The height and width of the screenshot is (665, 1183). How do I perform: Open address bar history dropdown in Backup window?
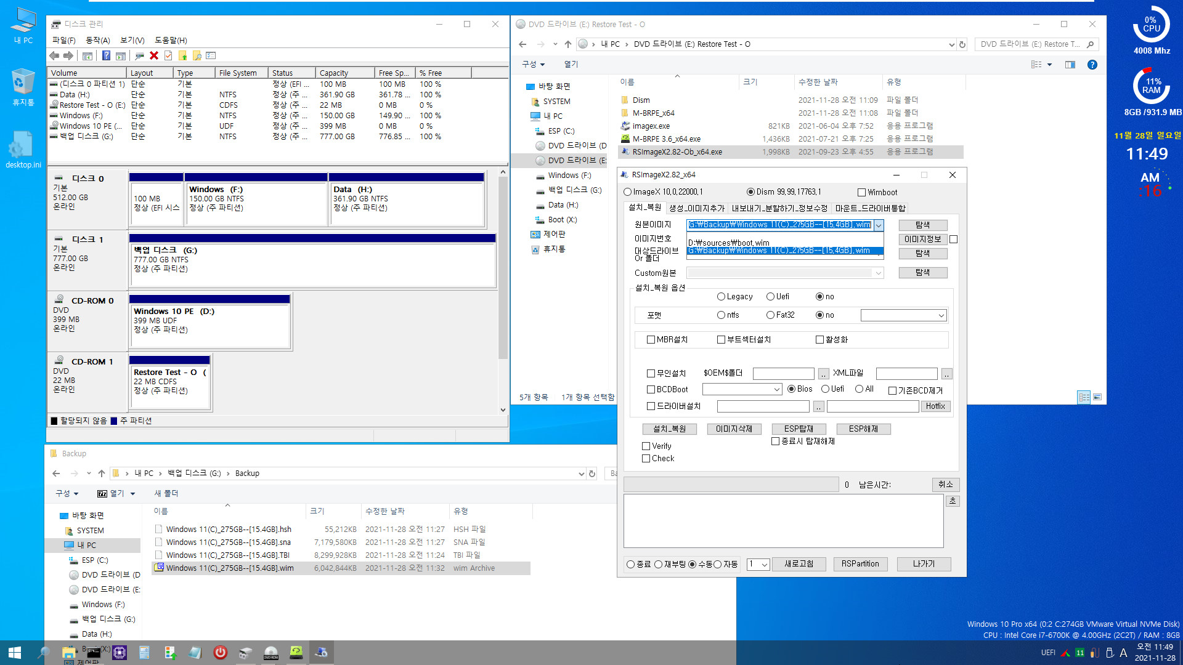point(581,474)
